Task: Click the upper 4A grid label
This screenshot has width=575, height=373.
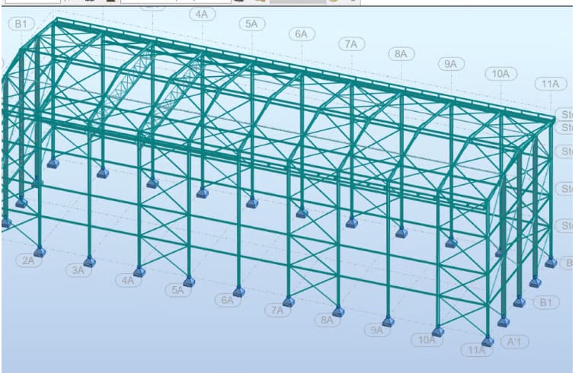Action: click(200, 14)
